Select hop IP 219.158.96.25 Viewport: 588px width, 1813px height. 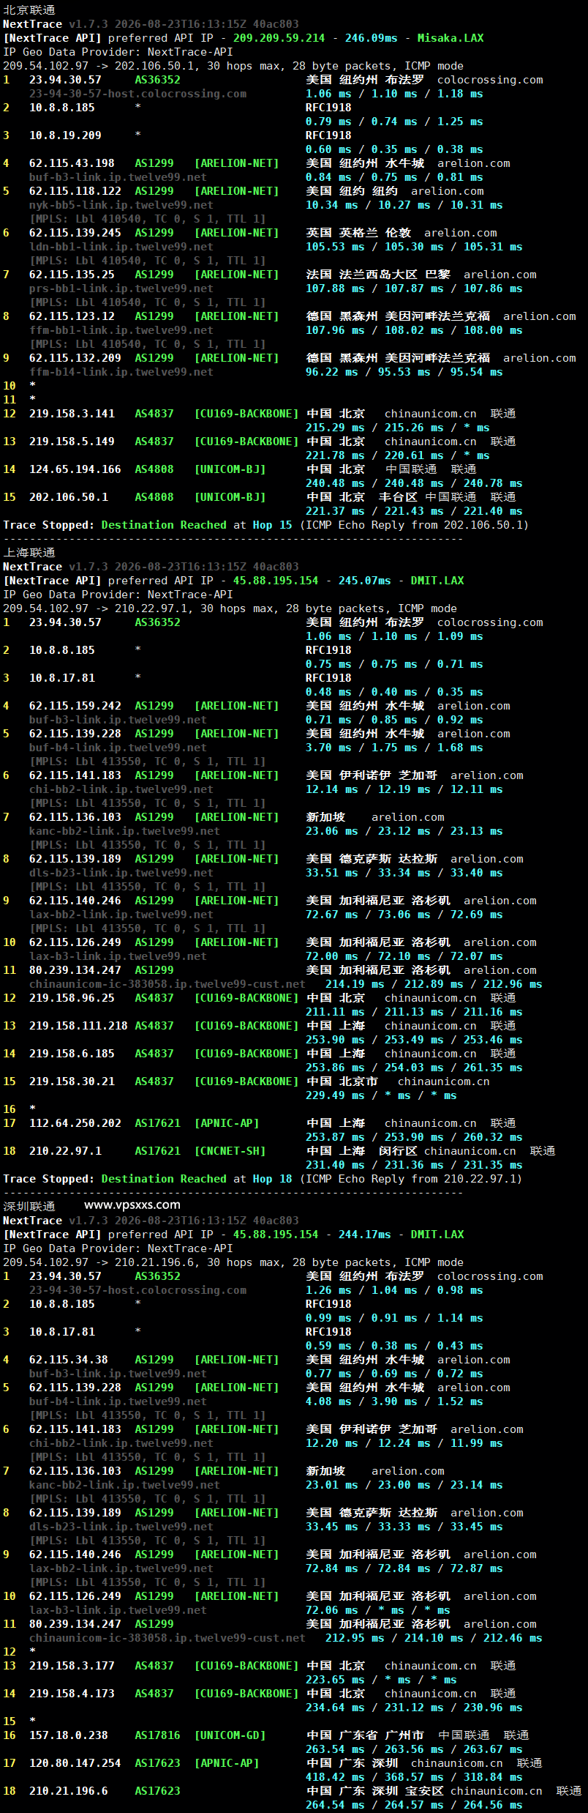[72, 998]
